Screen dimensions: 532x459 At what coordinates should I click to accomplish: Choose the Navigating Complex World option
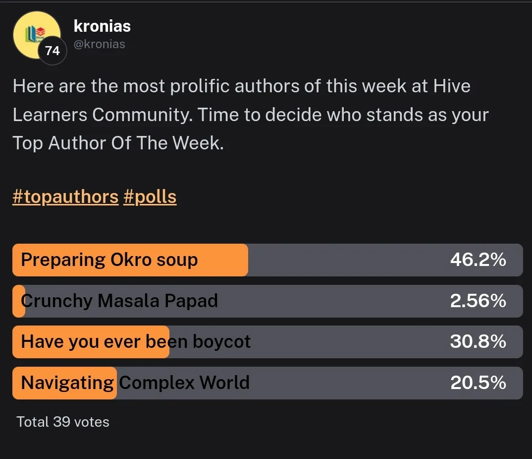point(135,383)
